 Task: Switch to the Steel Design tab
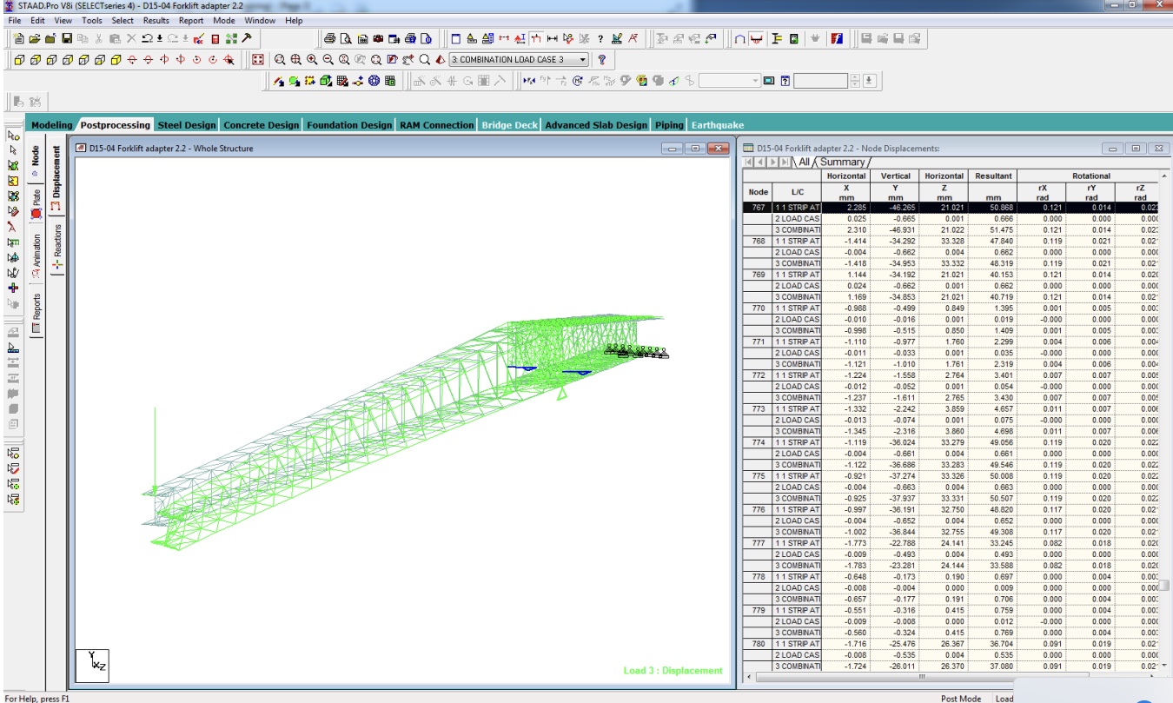[186, 125]
